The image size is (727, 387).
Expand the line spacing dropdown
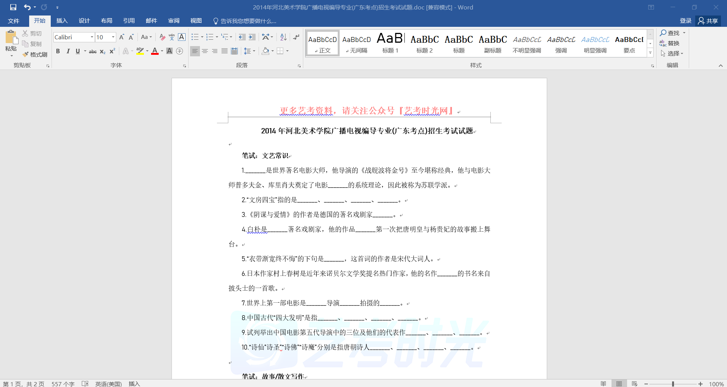point(254,51)
